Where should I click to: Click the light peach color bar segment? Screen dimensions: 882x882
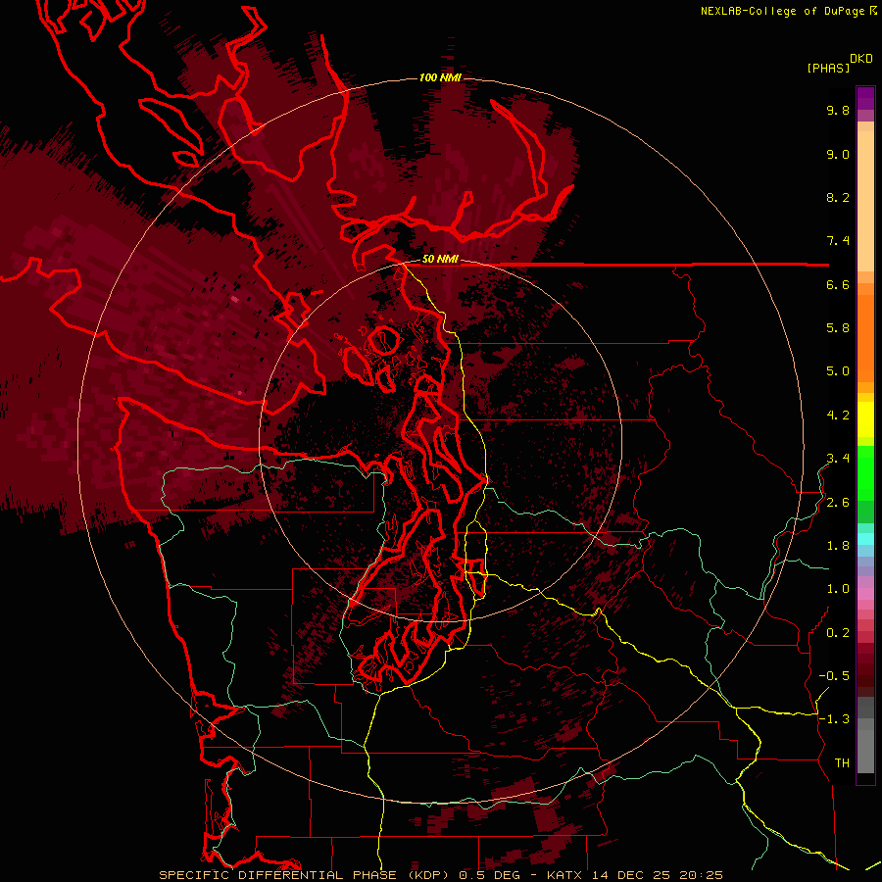865,201
